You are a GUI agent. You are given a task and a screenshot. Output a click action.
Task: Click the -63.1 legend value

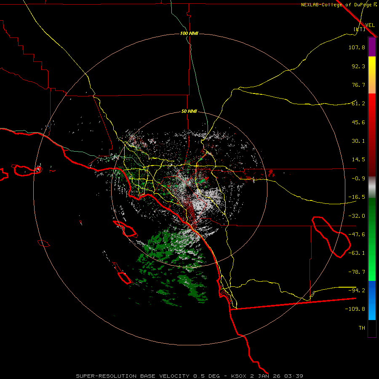pyautogui.click(x=357, y=253)
